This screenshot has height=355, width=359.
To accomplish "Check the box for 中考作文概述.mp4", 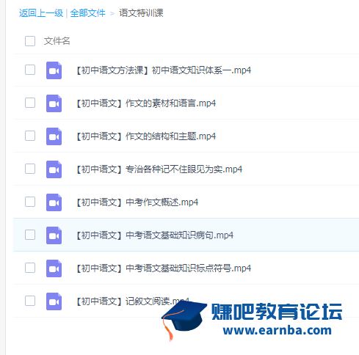I will 30,202.
